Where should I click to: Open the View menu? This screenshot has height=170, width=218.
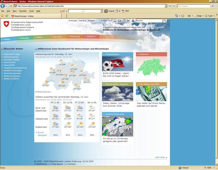tap(14, 11)
